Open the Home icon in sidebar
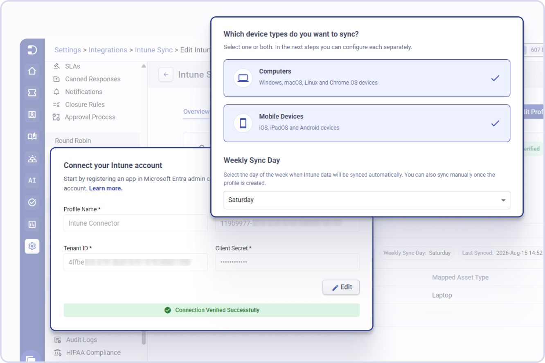Viewport: 545px width, 363px height. tap(32, 71)
